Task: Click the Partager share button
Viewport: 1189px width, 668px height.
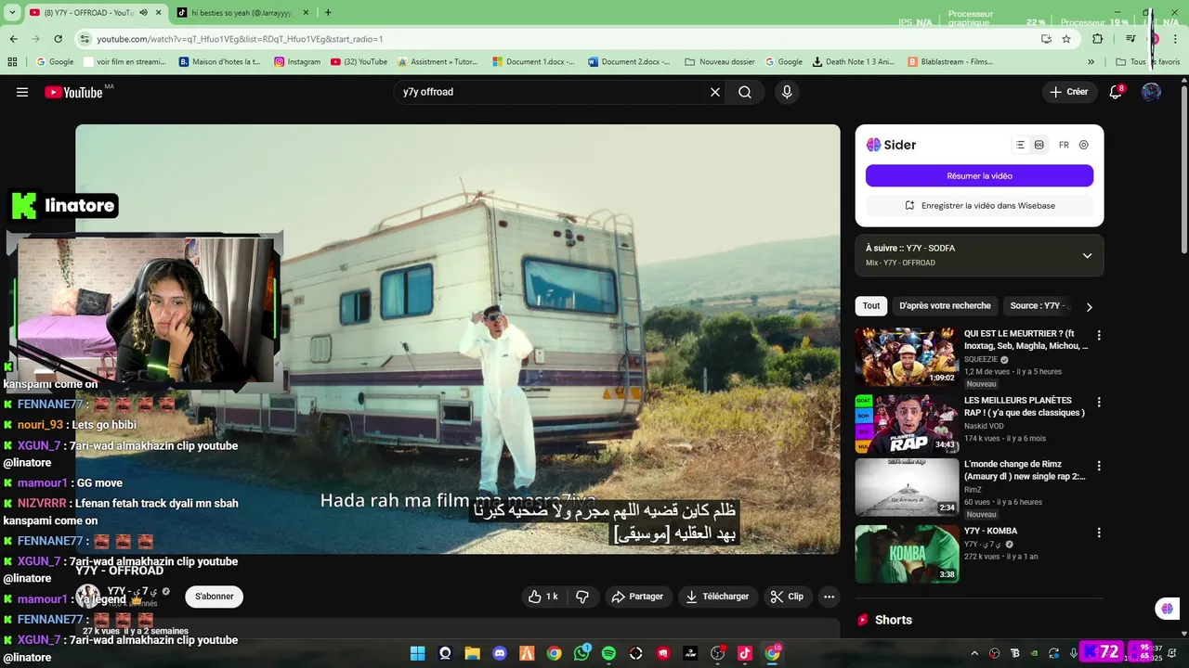Action: 637,597
